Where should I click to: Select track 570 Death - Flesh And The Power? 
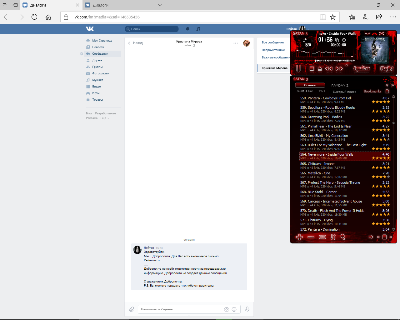click(345, 212)
